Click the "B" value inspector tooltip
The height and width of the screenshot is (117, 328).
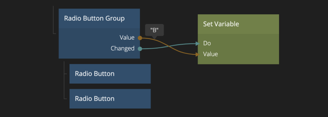154,30
